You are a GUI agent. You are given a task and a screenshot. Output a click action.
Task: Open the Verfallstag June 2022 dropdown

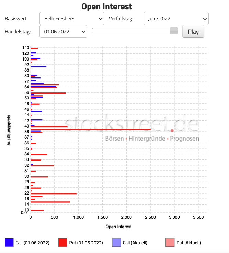(x=176, y=19)
